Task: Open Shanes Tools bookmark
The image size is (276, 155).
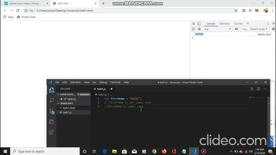Action: click(x=26, y=17)
